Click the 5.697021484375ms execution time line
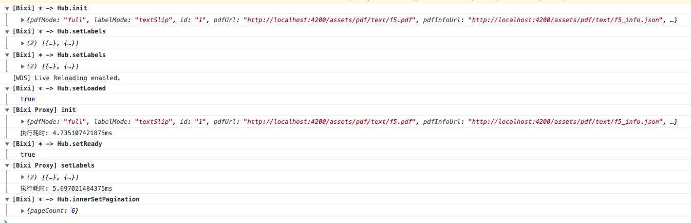691x223 pixels. 66,189
